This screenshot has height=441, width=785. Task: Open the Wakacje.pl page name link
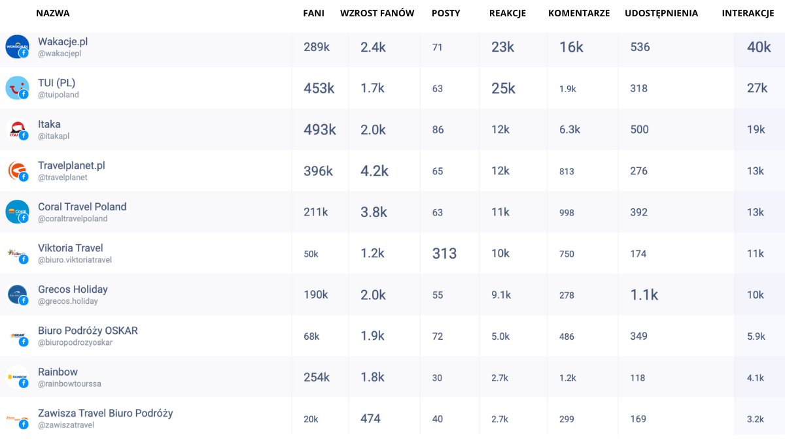(63, 41)
